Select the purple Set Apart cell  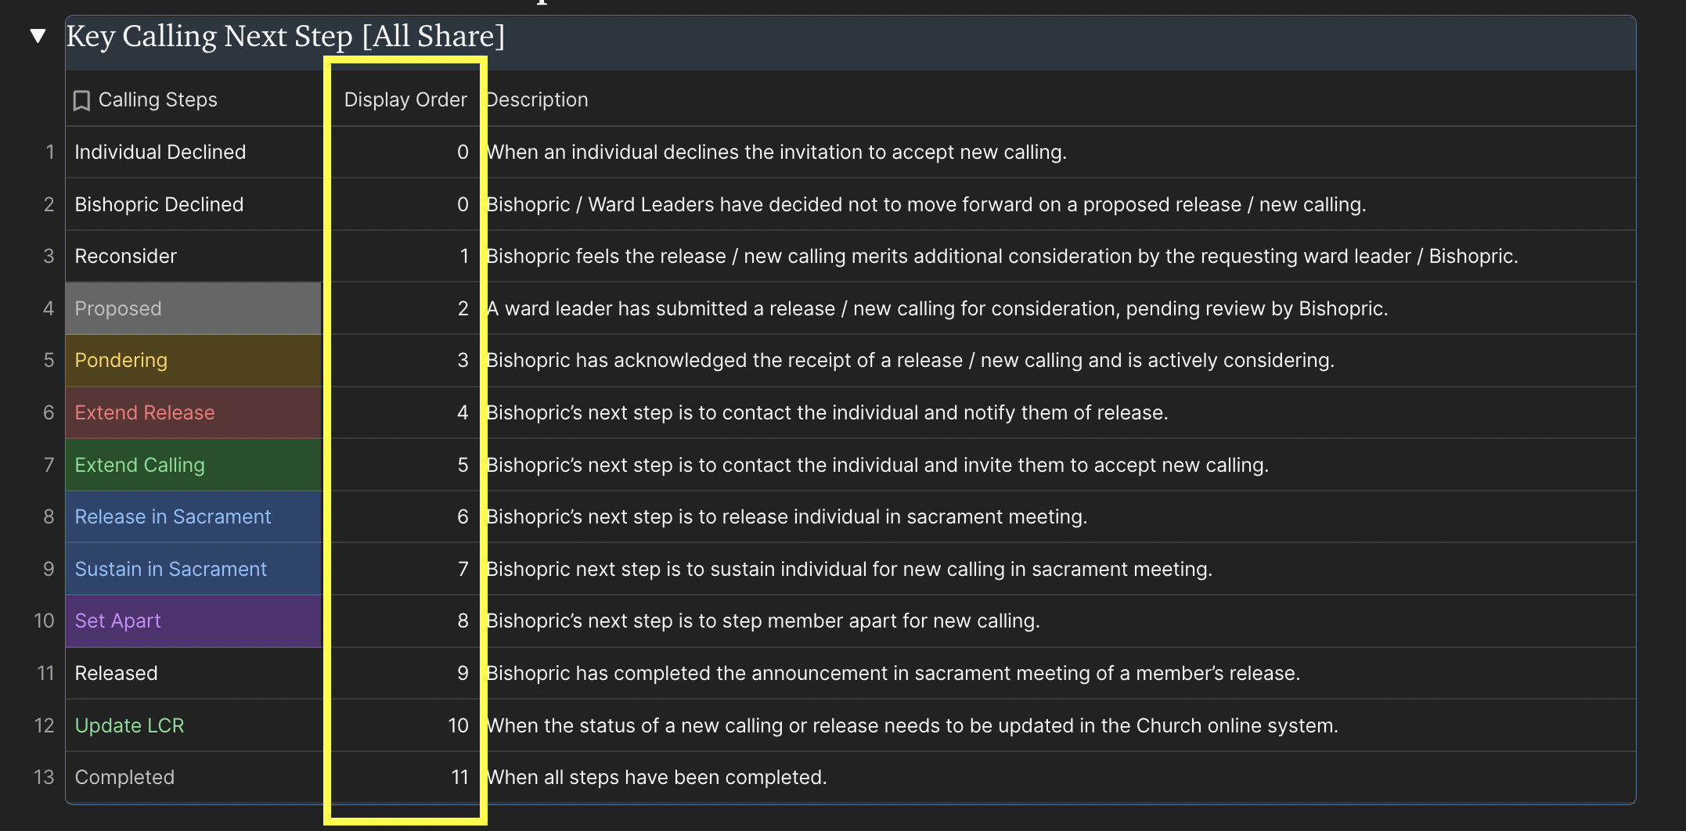[194, 621]
